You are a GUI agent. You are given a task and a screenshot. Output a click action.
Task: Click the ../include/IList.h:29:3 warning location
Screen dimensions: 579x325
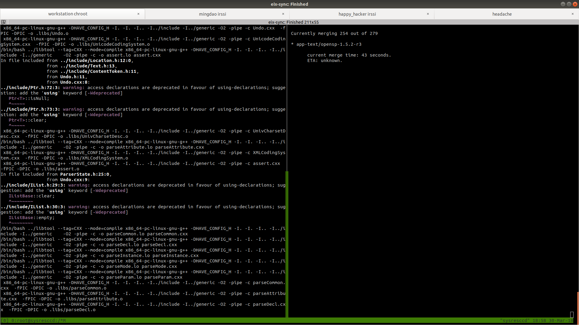33,185
